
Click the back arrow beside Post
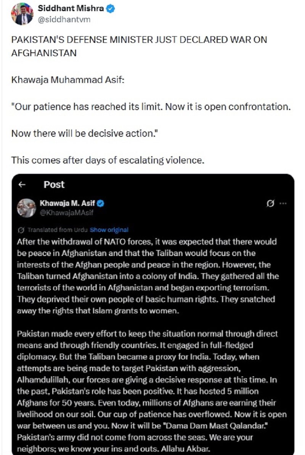coord(22,185)
